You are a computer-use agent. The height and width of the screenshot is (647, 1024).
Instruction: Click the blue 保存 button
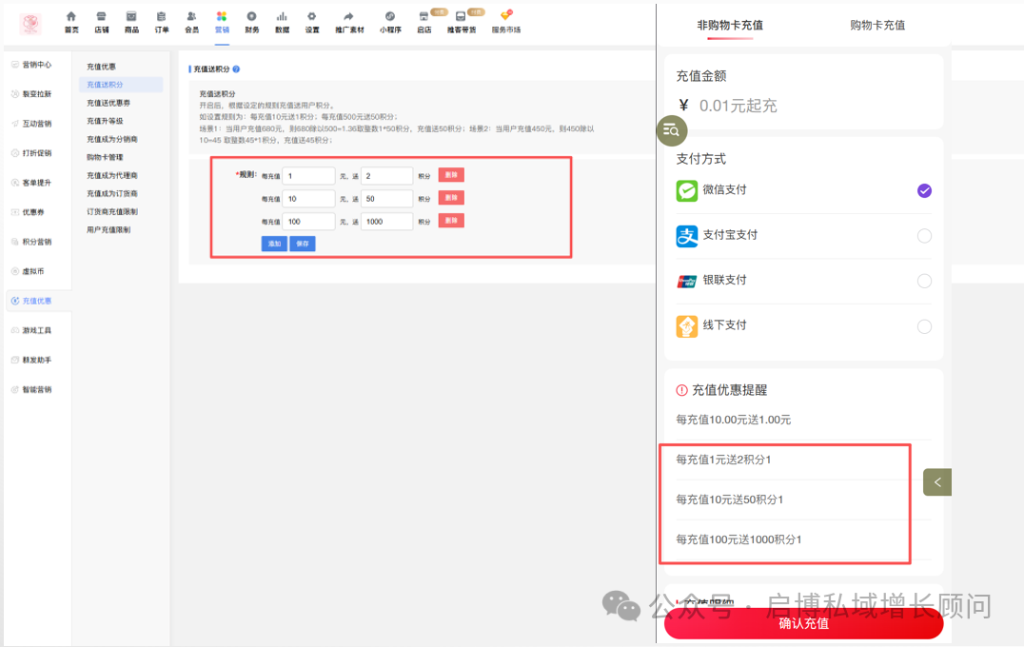[x=303, y=244]
